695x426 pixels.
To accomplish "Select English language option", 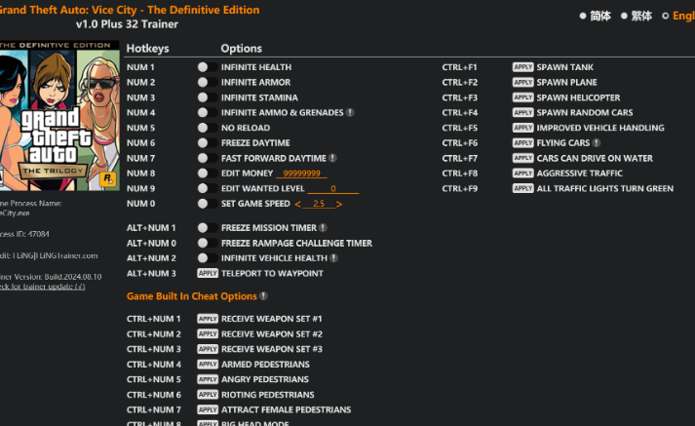I will (678, 16).
